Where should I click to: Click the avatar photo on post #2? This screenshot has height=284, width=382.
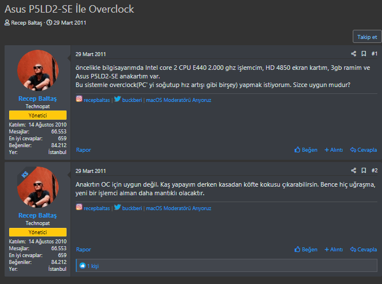(x=38, y=187)
